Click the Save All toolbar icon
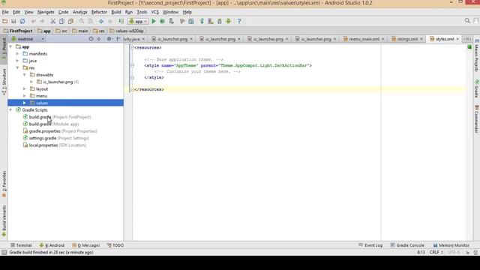 pos(13,21)
